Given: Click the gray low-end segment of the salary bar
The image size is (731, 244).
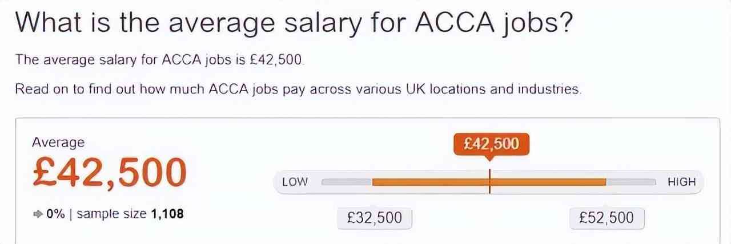Looking at the screenshot, I should (347, 182).
